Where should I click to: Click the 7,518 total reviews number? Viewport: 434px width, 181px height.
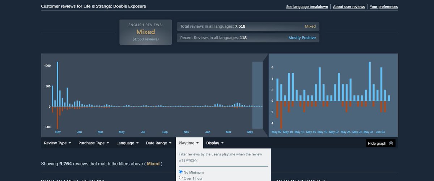pyautogui.click(x=240, y=26)
